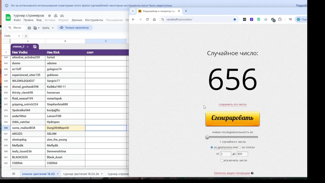Click the help icon beside Записать видео генерации

click(252, 173)
